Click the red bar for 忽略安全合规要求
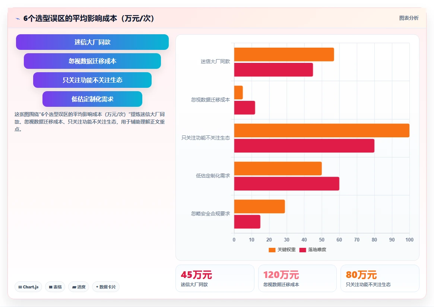The image size is (434, 307). point(247,222)
